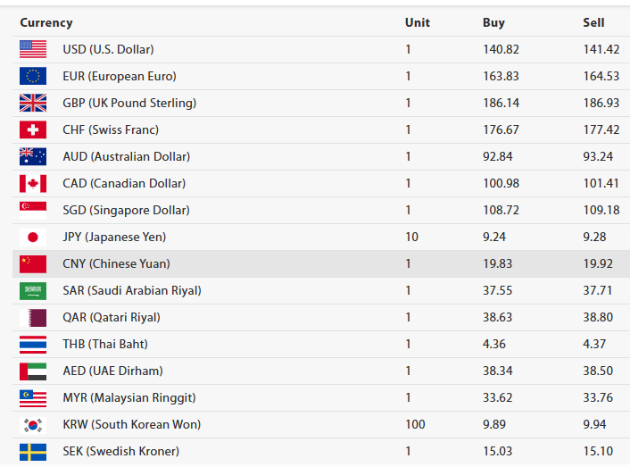630x467 pixels.
Task: Click the United States flag icon
Action: point(33,50)
